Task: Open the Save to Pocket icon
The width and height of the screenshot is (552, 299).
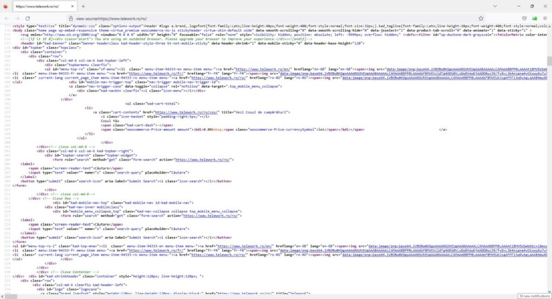Action: pyautogui.click(x=524, y=18)
